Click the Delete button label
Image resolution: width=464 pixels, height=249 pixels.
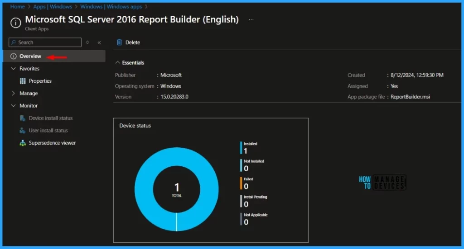point(133,42)
